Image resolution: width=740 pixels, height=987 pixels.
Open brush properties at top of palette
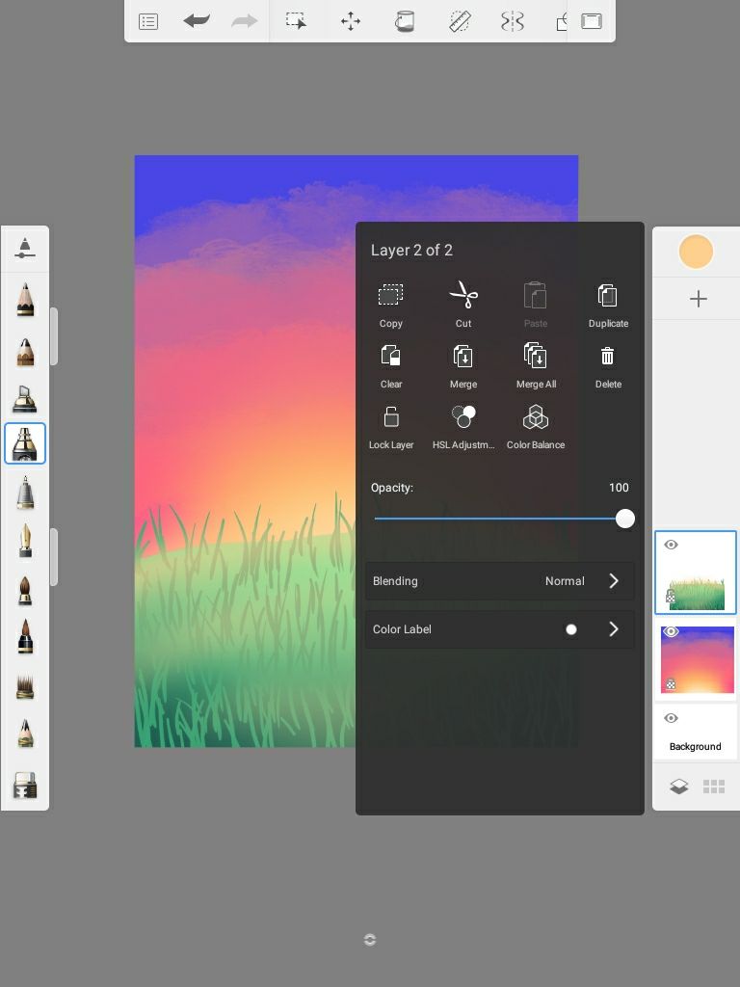[24, 249]
